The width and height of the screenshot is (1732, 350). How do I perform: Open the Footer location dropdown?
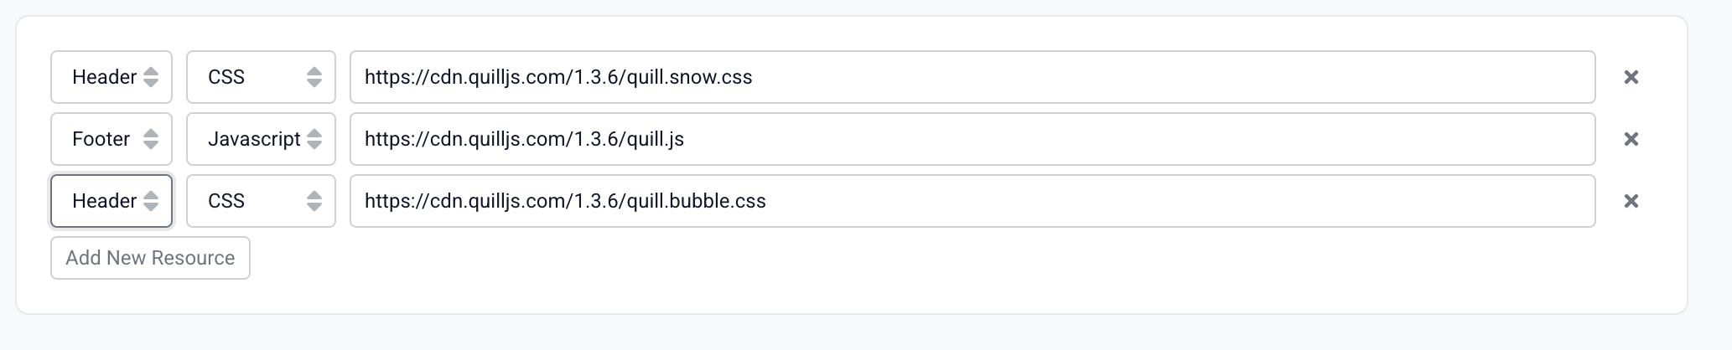click(101, 139)
